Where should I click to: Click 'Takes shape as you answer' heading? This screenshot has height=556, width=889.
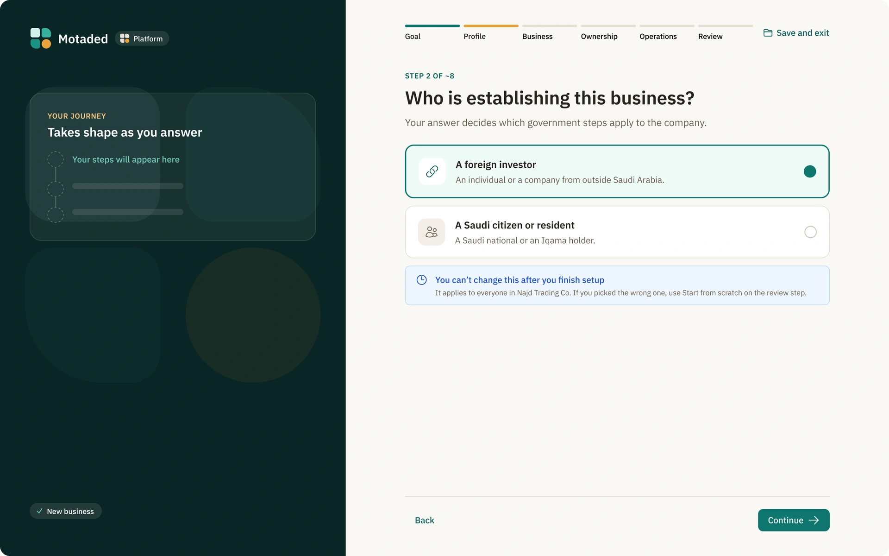click(125, 133)
